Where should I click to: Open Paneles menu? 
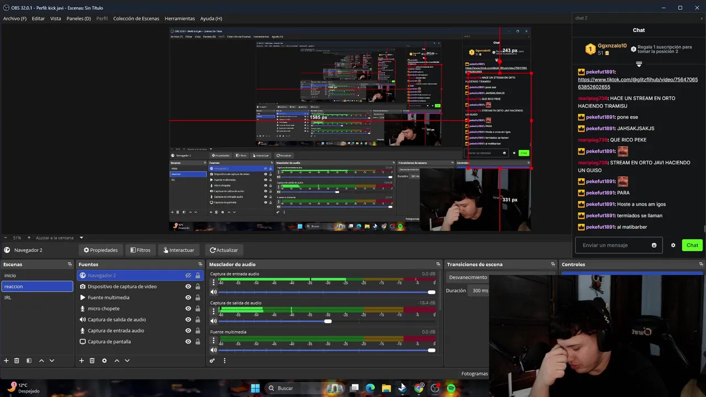pos(78,18)
